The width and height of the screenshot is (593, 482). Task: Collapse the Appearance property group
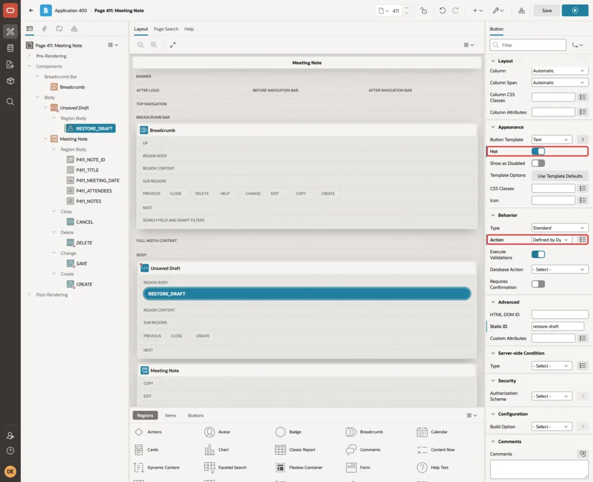(493, 127)
